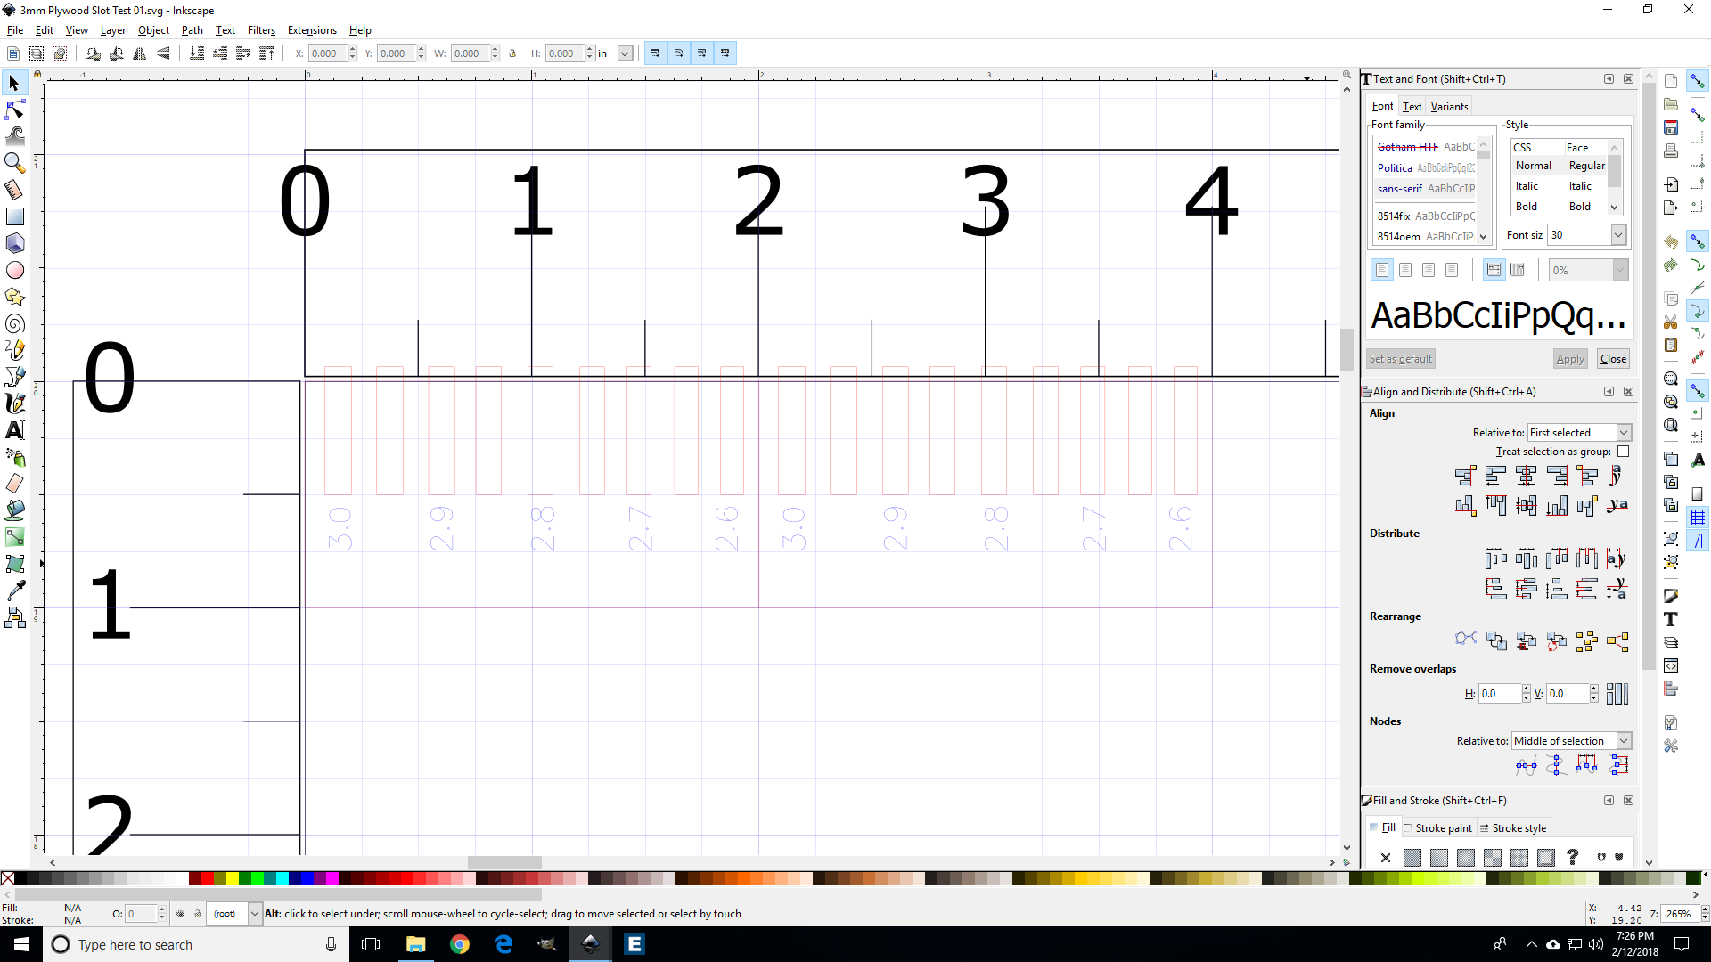Choose Bold style in Style list

pyautogui.click(x=1560, y=207)
